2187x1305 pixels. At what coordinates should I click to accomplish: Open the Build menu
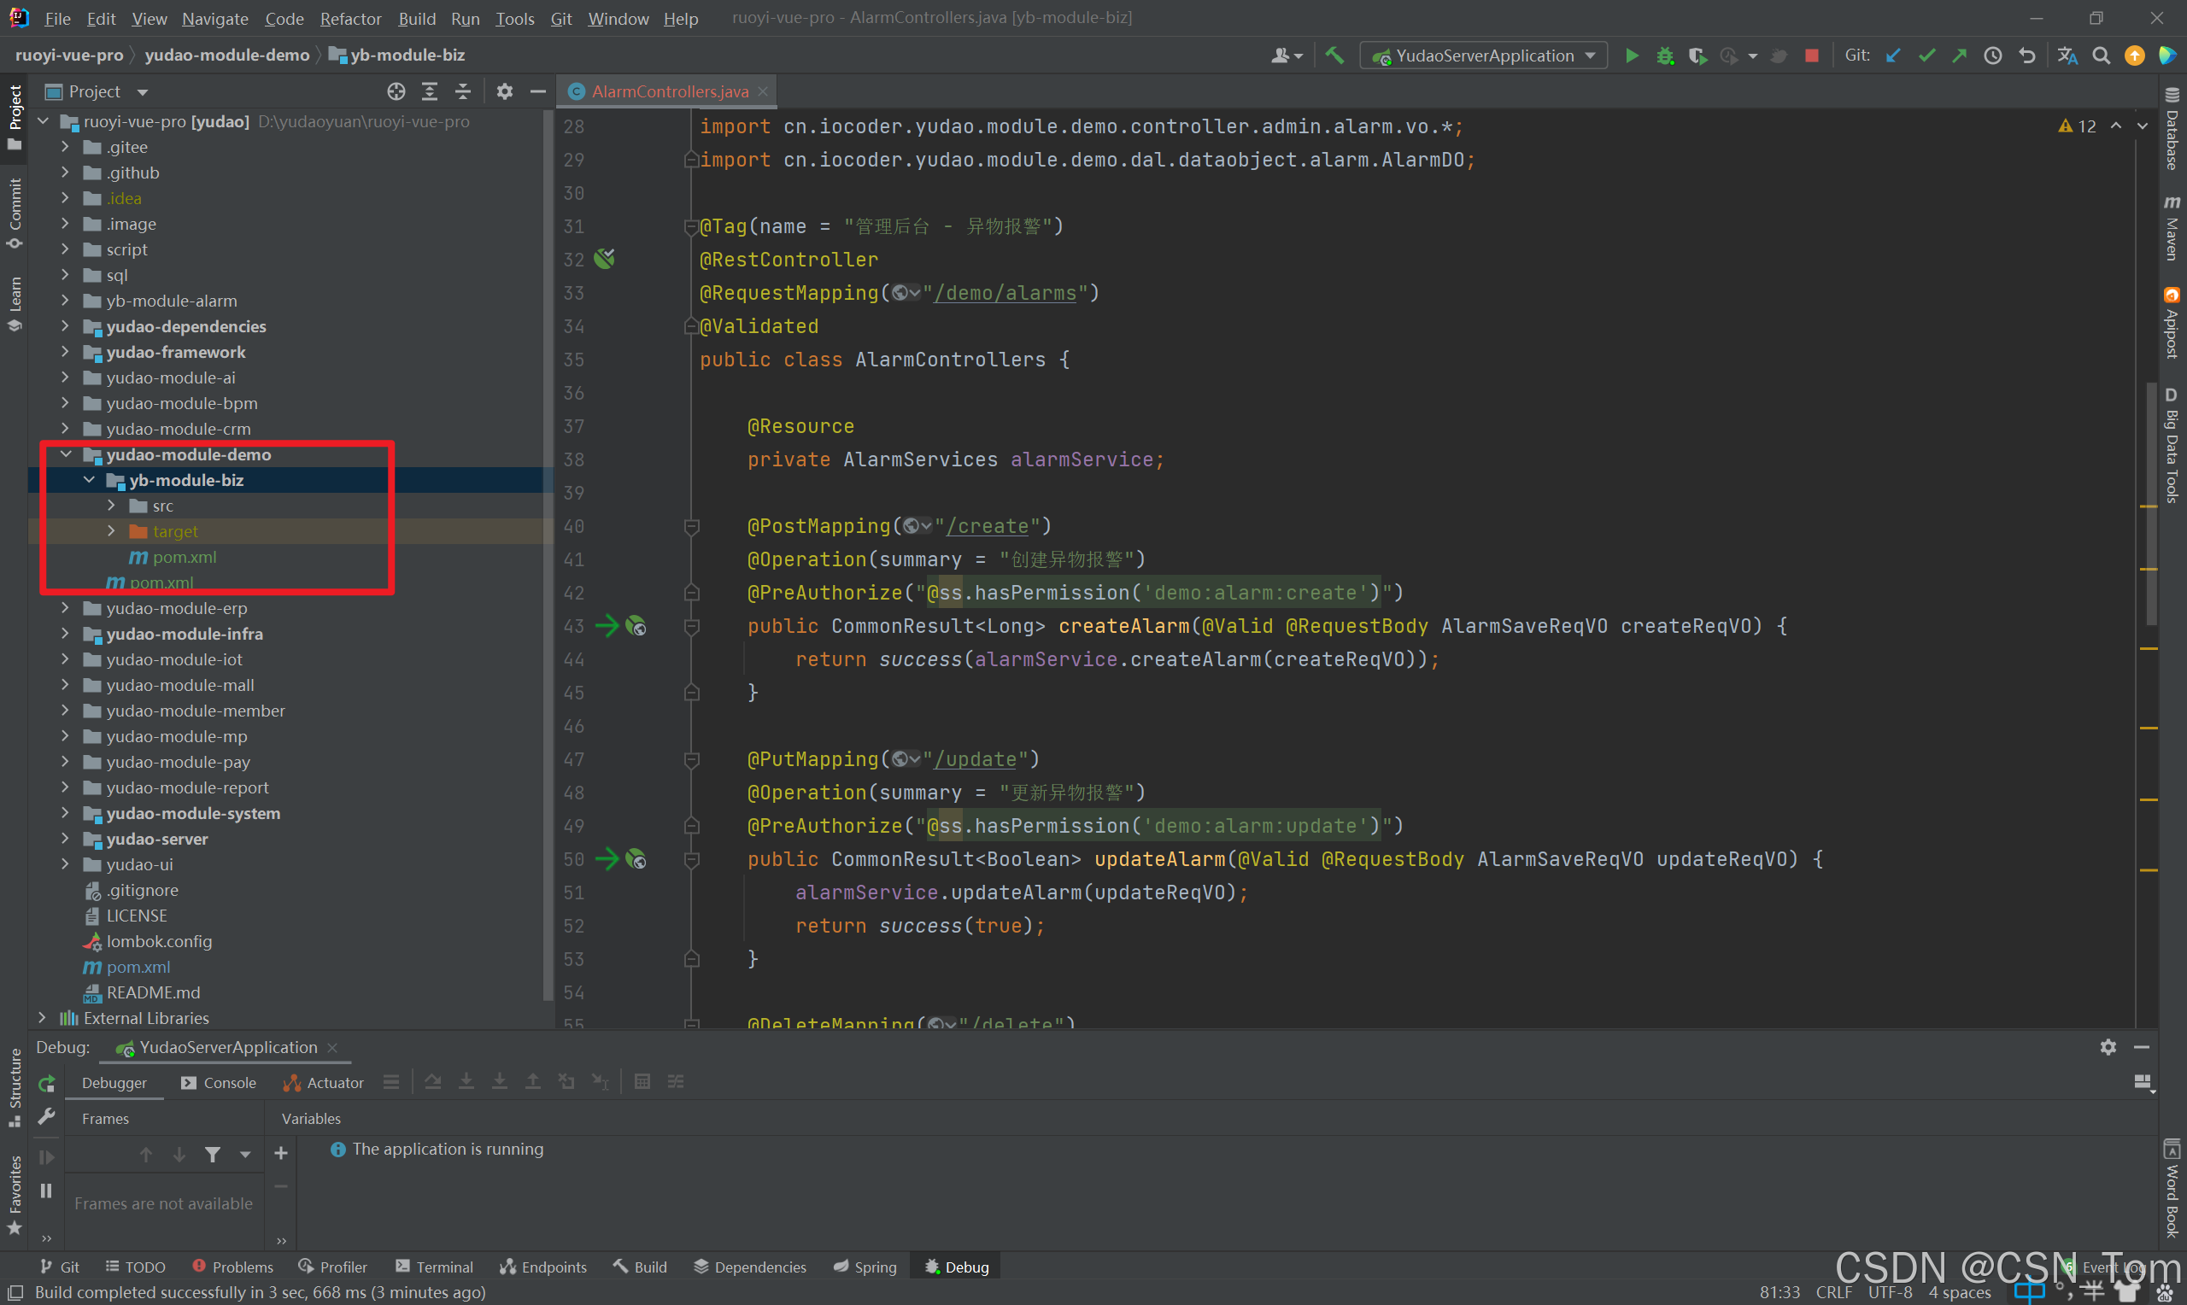click(417, 19)
